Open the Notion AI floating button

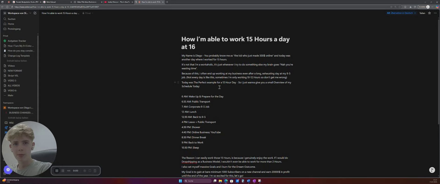pos(432,170)
